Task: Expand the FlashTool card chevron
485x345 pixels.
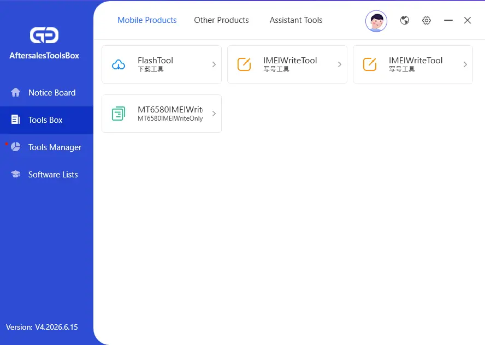Action: [214, 64]
